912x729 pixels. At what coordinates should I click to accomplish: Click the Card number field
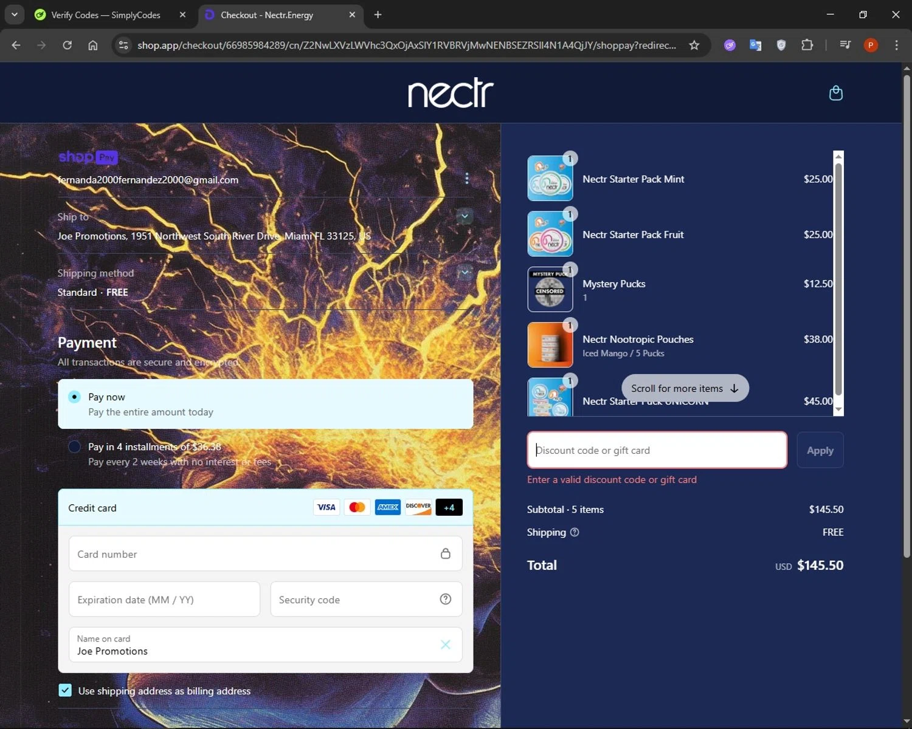[265, 553]
